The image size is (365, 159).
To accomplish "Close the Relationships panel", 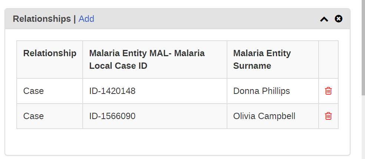I will point(338,18).
